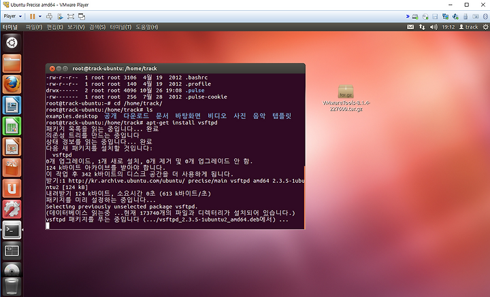Click the .bashrc file name
The width and height of the screenshot is (490, 297).
pos(197,77)
